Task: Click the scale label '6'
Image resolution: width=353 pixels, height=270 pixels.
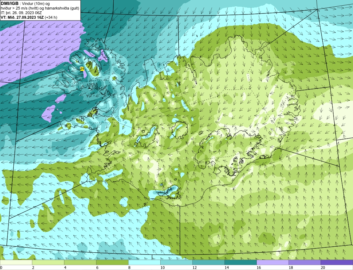Action: coord(97,268)
